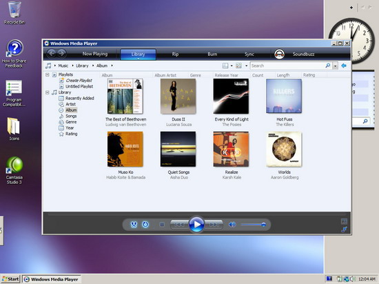Expand the Album breadcrumb arrow
This screenshot has height=284, width=379.
pyautogui.click(x=112, y=65)
